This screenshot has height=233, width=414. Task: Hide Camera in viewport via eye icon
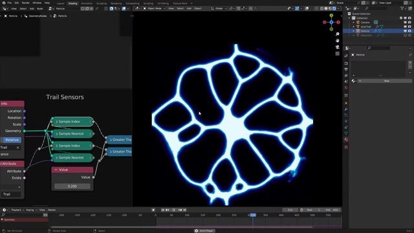[x=406, y=23]
